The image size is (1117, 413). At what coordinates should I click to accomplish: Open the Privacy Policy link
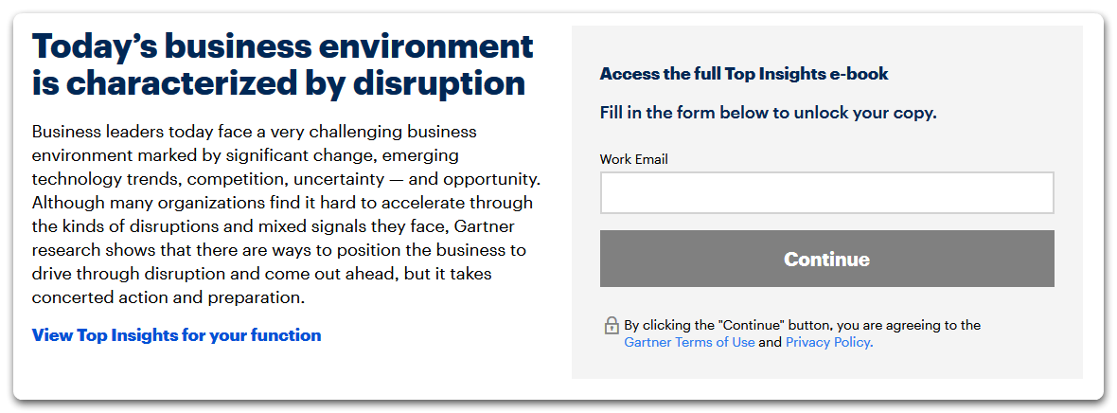(x=829, y=342)
